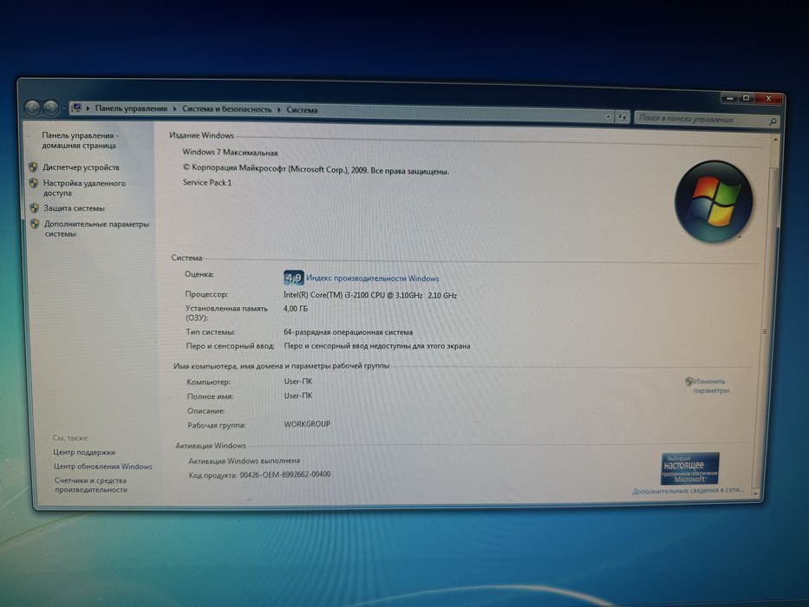809x607 pixels.
Task: Maximize the System window
Action: [x=746, y=97]
